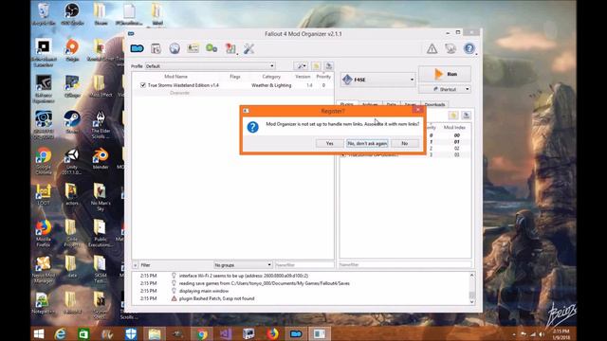Open the change game instance icon
607x341 pixels.
coord(137,48)
